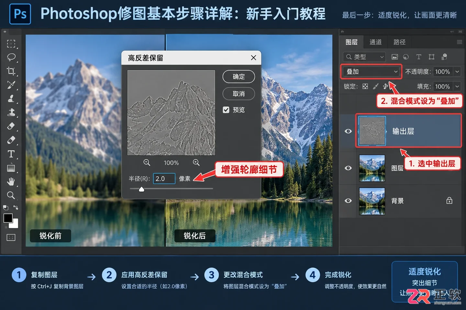Filter layers by adjustment layer icon
This screenshot has height=310, width=466.
tap(406, 57)
